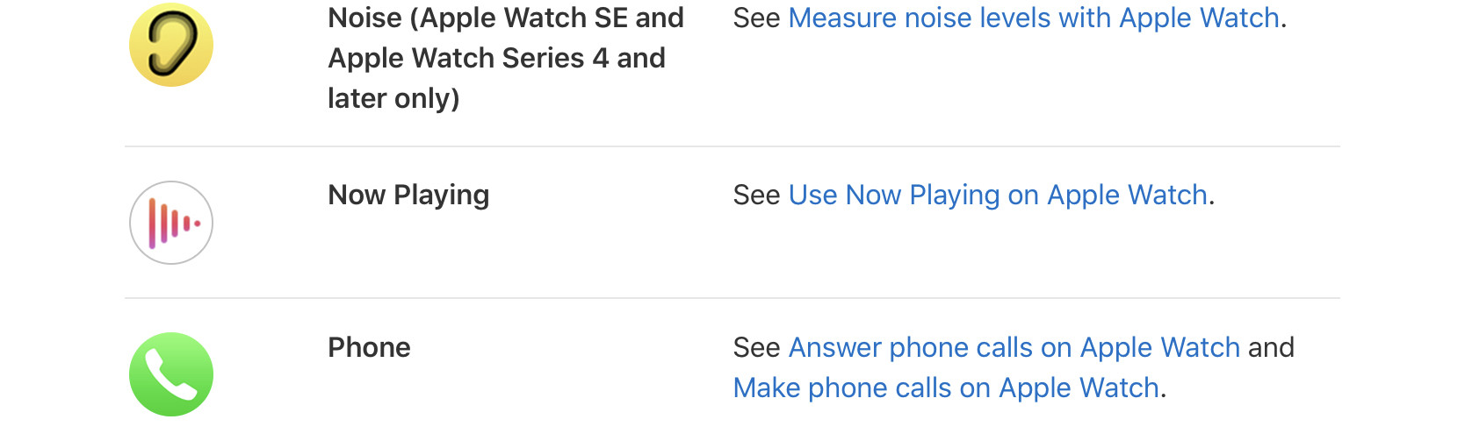Click the bold Now Playing row title
Image resolution: width=1465 pixels, height=448 pixels.
click(x=408, y=196)
